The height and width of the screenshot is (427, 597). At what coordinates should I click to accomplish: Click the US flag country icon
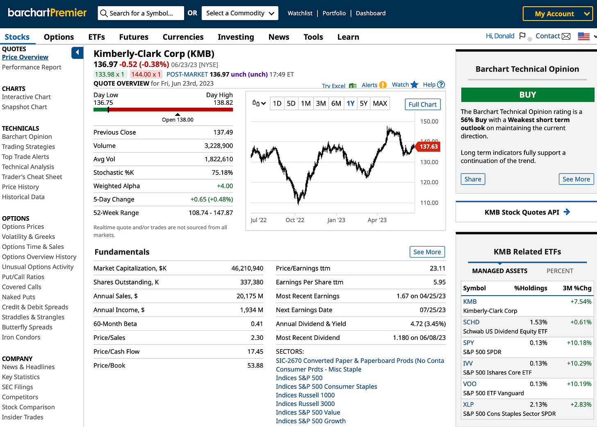click(x=584, y=36)
